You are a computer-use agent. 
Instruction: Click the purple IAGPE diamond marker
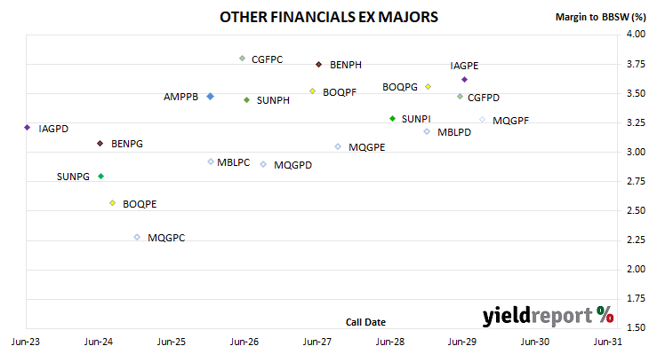(x=464, y=79)
